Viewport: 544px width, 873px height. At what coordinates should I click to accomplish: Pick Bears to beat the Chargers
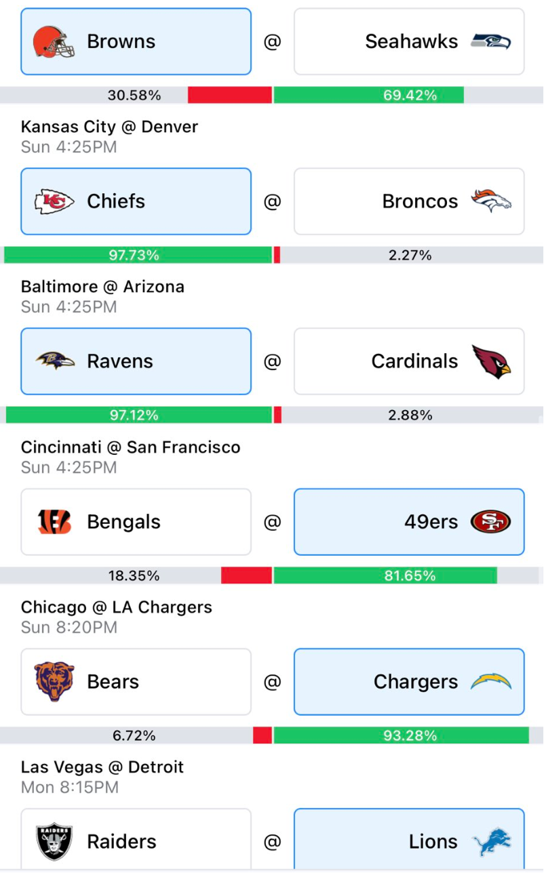(x=136, y=682)
